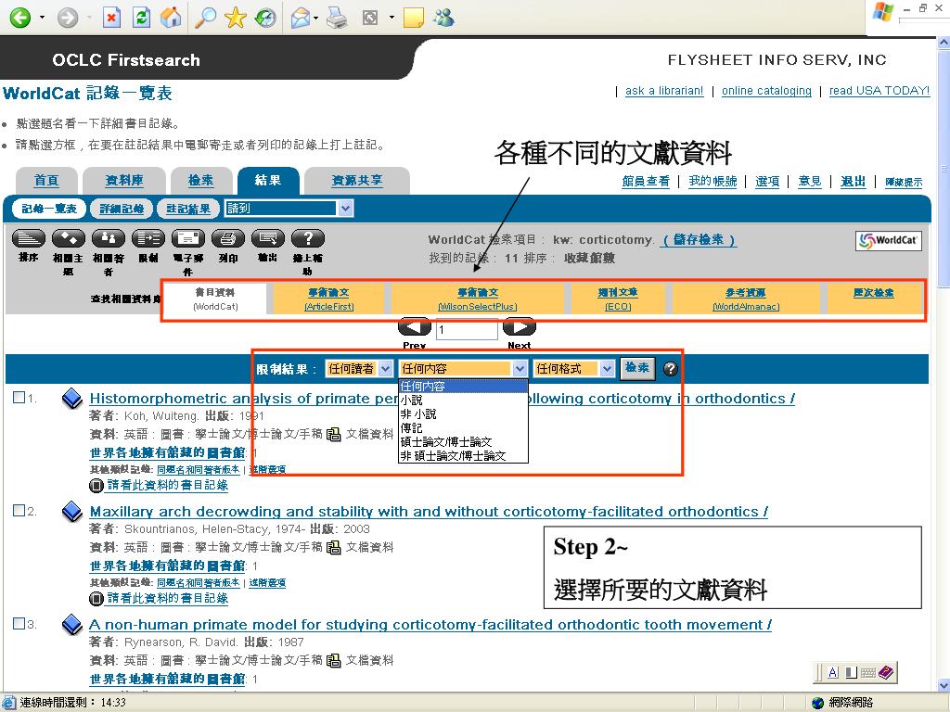Click browser Print printer icon
The image size is (950, 712).
pyautogui.click(x=337, y=19)
